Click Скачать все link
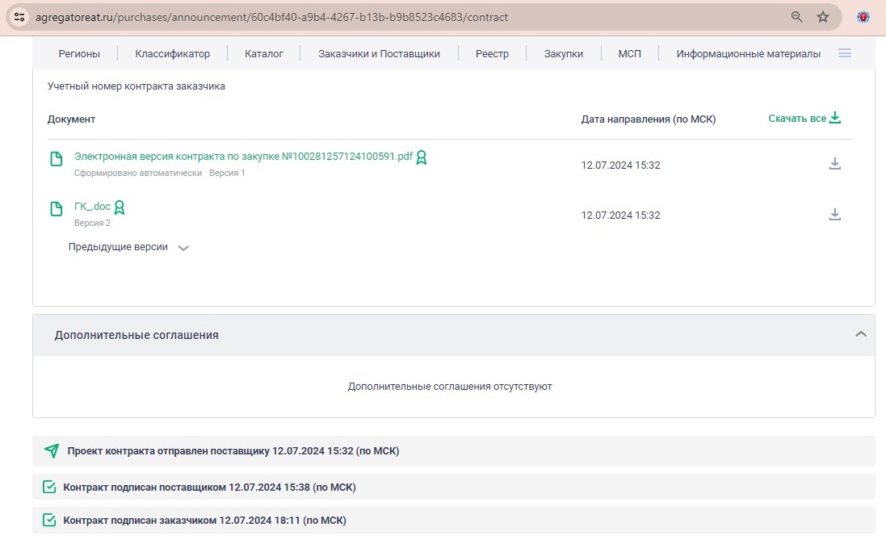 tap(804, 119)
